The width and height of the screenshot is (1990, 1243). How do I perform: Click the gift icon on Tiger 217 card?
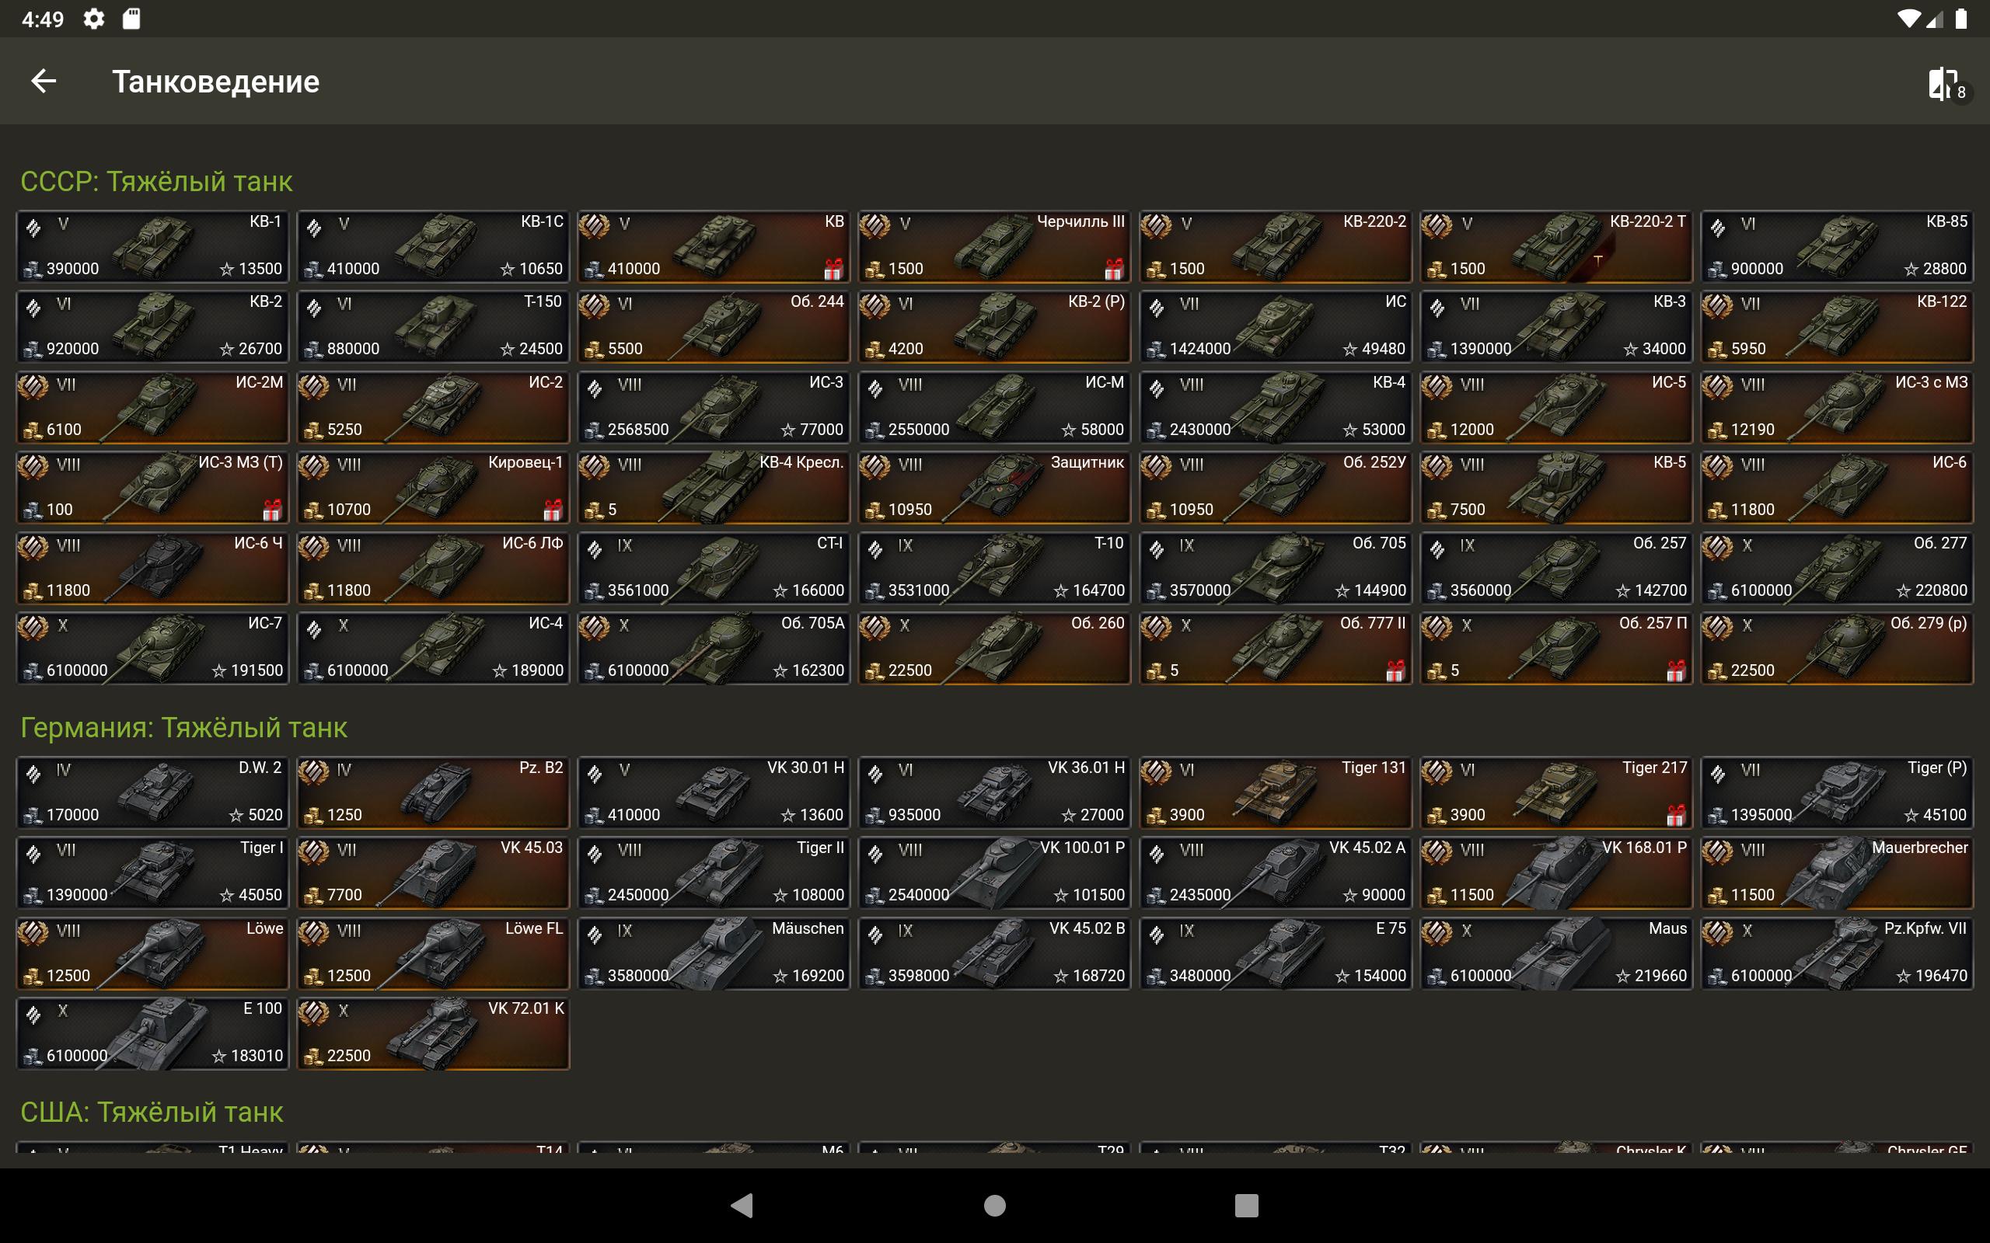pos(1676,815)
